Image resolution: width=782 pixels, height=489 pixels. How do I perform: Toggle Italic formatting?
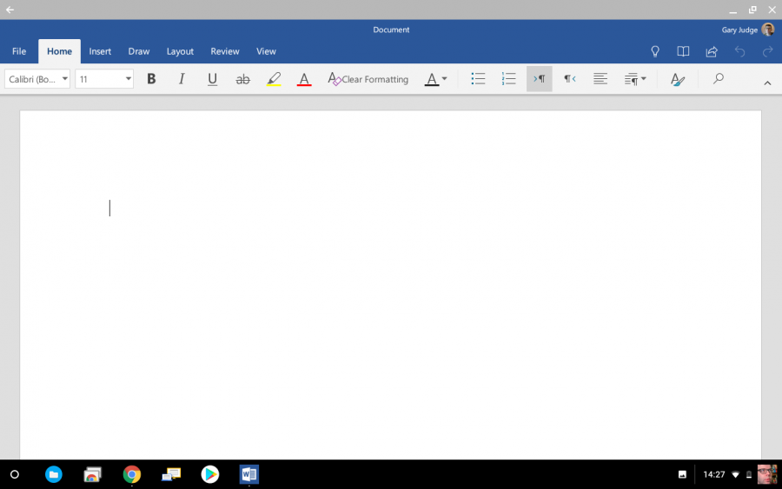point(182,79)
